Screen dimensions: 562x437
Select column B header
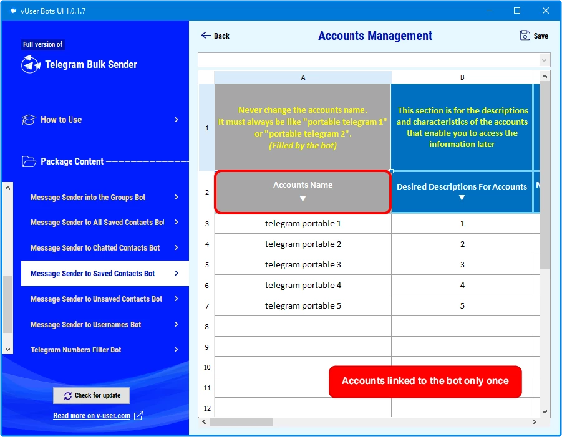coord(462,77)
